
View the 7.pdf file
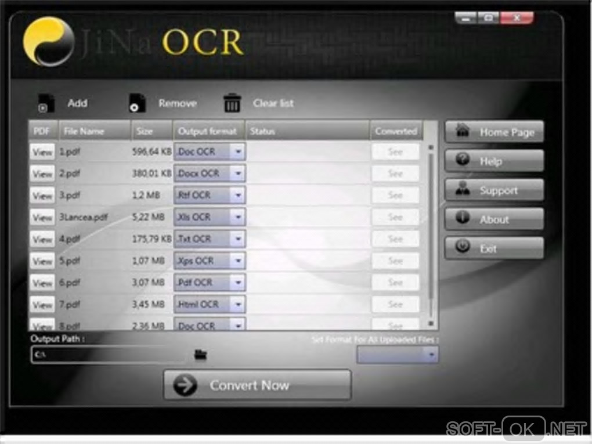coord(42,305)
